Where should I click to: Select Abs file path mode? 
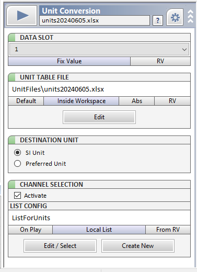pyautogui.click(x=137, y=101)
